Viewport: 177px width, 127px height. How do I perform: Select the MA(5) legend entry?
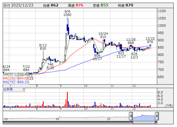click(x=11, y=74)
